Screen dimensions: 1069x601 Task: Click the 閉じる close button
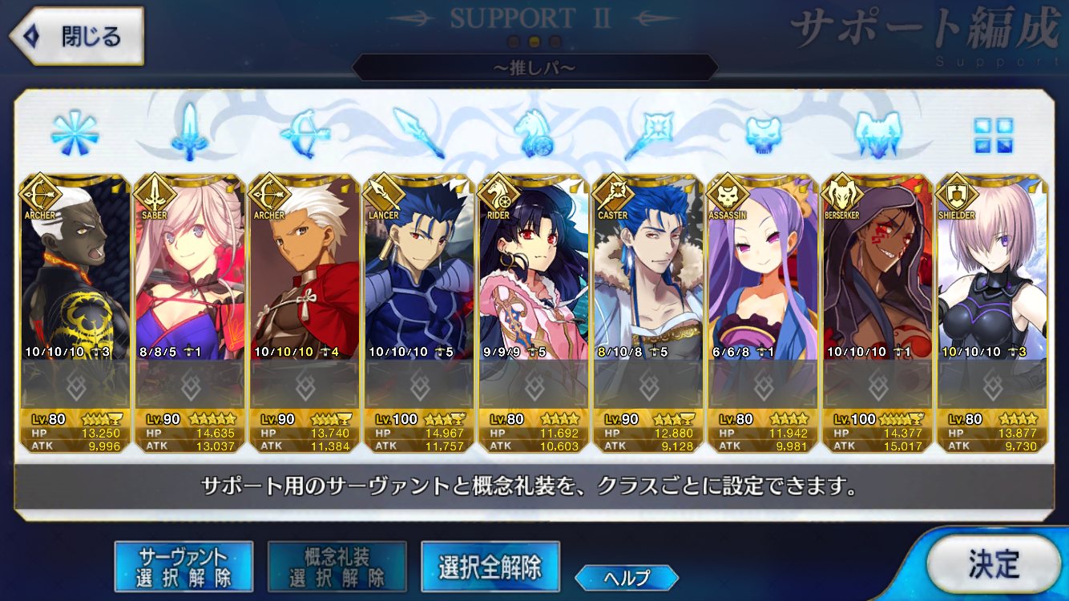(x=77, y=36)
